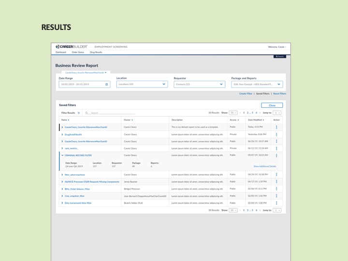Collapse the CRIMINAL RECORD FILTER row
This screenshot has height=261, width=348.
point(62,155)
